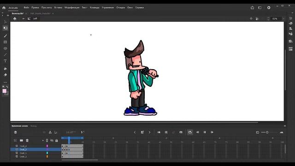Open the Swatches grid panel icon
Viewport: 295px width, 166px height.
pos(291,49)
